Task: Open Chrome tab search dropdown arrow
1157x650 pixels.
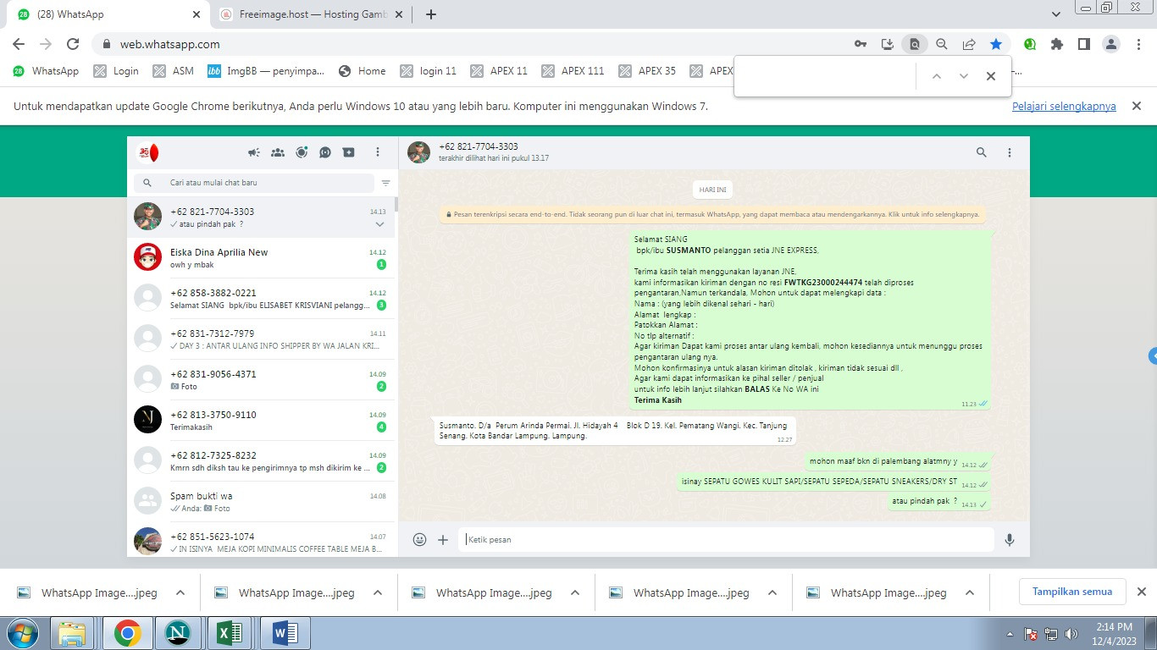Action: [1056, 14]
